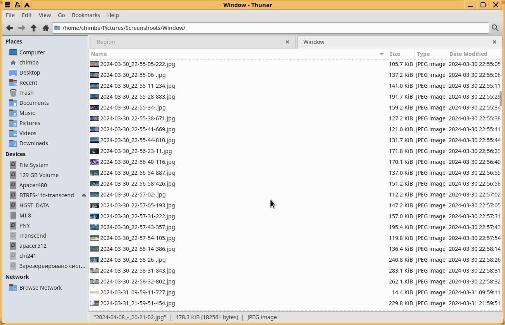Screen dimensions: 505x325
Task: Go forward using the right arrow button
Action: click(22, 28)
